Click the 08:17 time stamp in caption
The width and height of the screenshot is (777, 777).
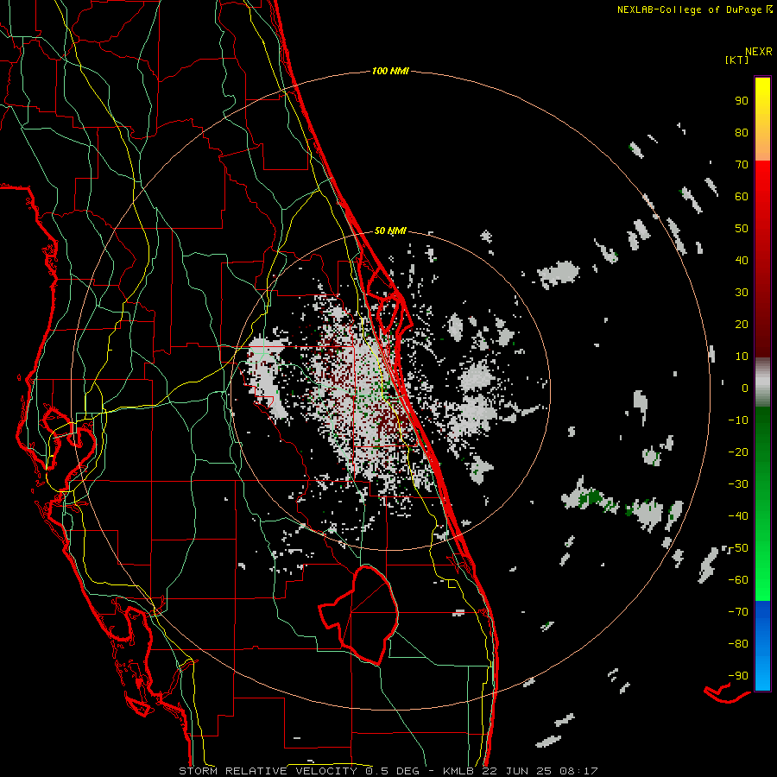pos(578,771)
